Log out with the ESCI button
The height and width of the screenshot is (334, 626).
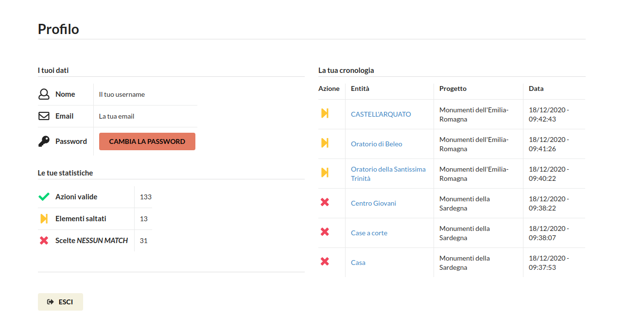coord(60,302)
